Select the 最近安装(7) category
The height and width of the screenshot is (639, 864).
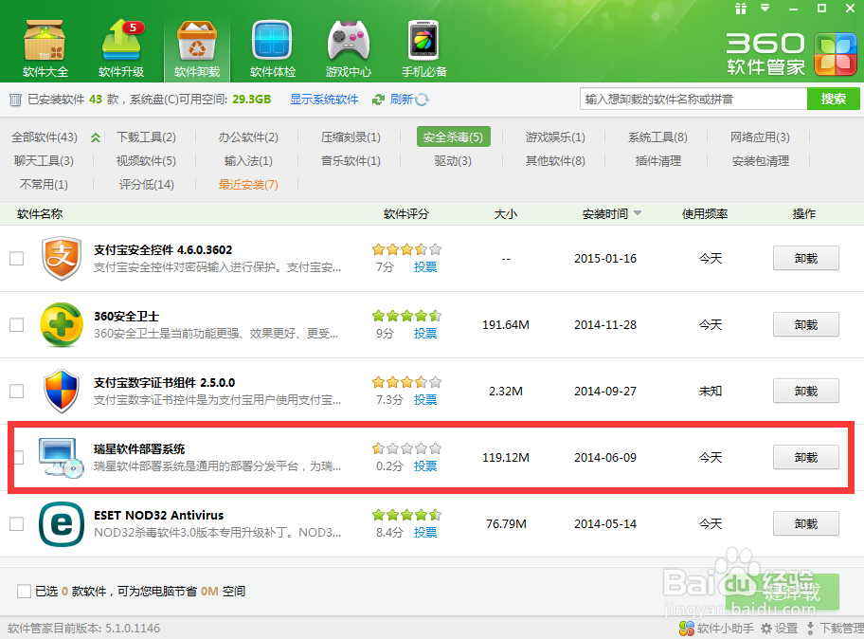pyautogui.click(x=248, y=185)
